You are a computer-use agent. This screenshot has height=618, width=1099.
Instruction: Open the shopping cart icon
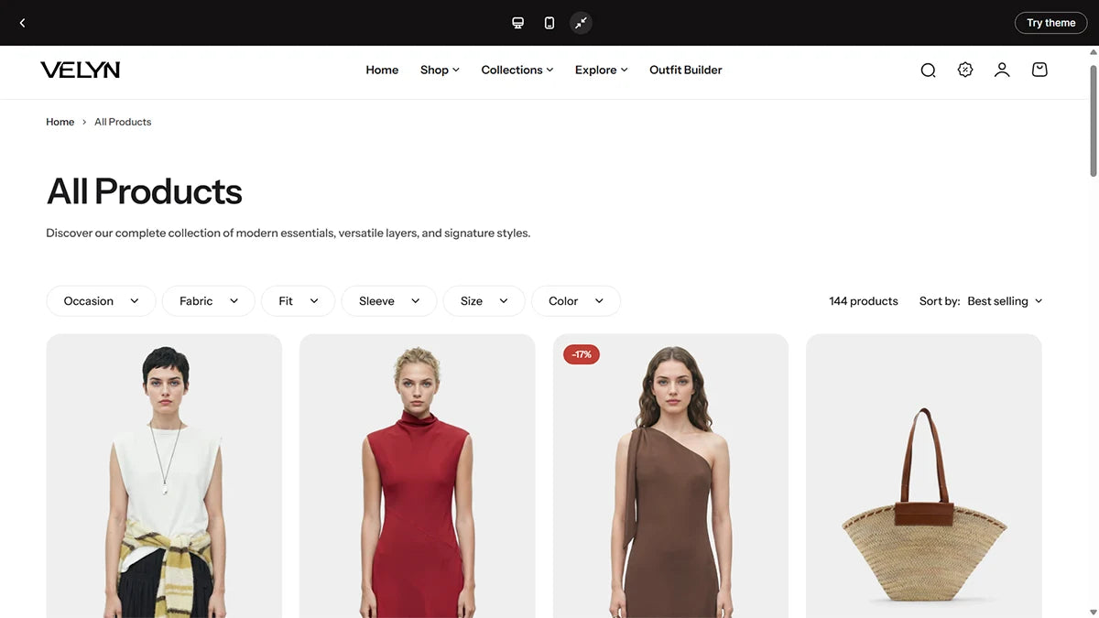1039,69
